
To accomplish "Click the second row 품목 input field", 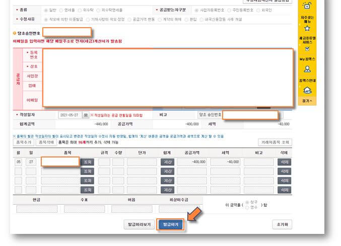I will [x=60, y=172].
